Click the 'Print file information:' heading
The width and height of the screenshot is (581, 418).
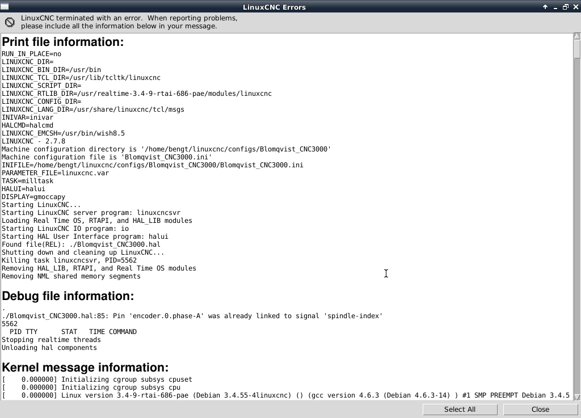(62, 42)
